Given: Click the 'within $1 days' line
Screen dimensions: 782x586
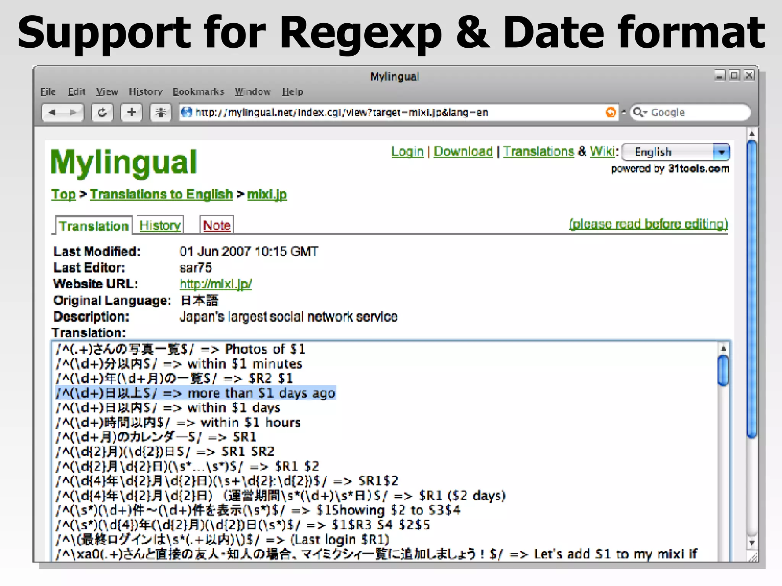Looking at the screenshot, I should [x=168, y=408].
